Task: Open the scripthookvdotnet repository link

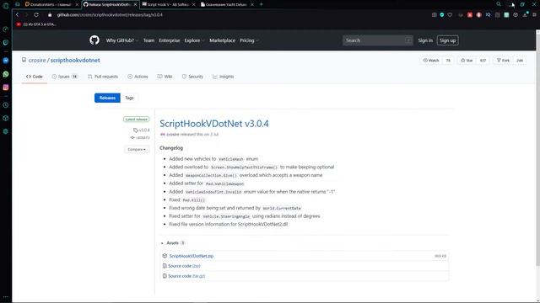Action: point(75,60)
